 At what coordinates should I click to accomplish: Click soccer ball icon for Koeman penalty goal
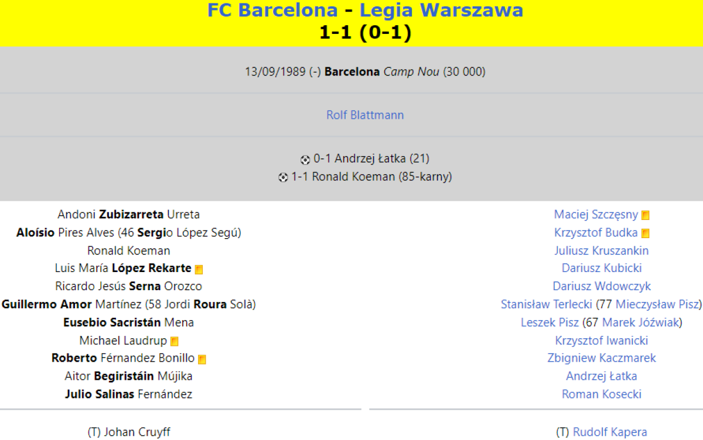(x=284, y=177)
